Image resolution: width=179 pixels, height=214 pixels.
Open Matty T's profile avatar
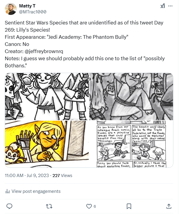point(11,9)
